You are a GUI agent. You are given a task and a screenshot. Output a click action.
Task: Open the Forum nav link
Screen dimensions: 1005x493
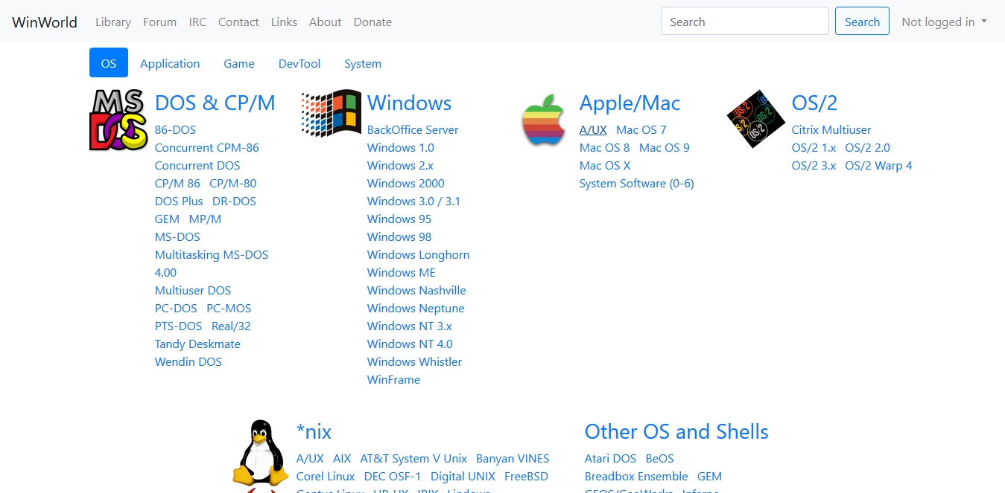[x=159, y=22]
